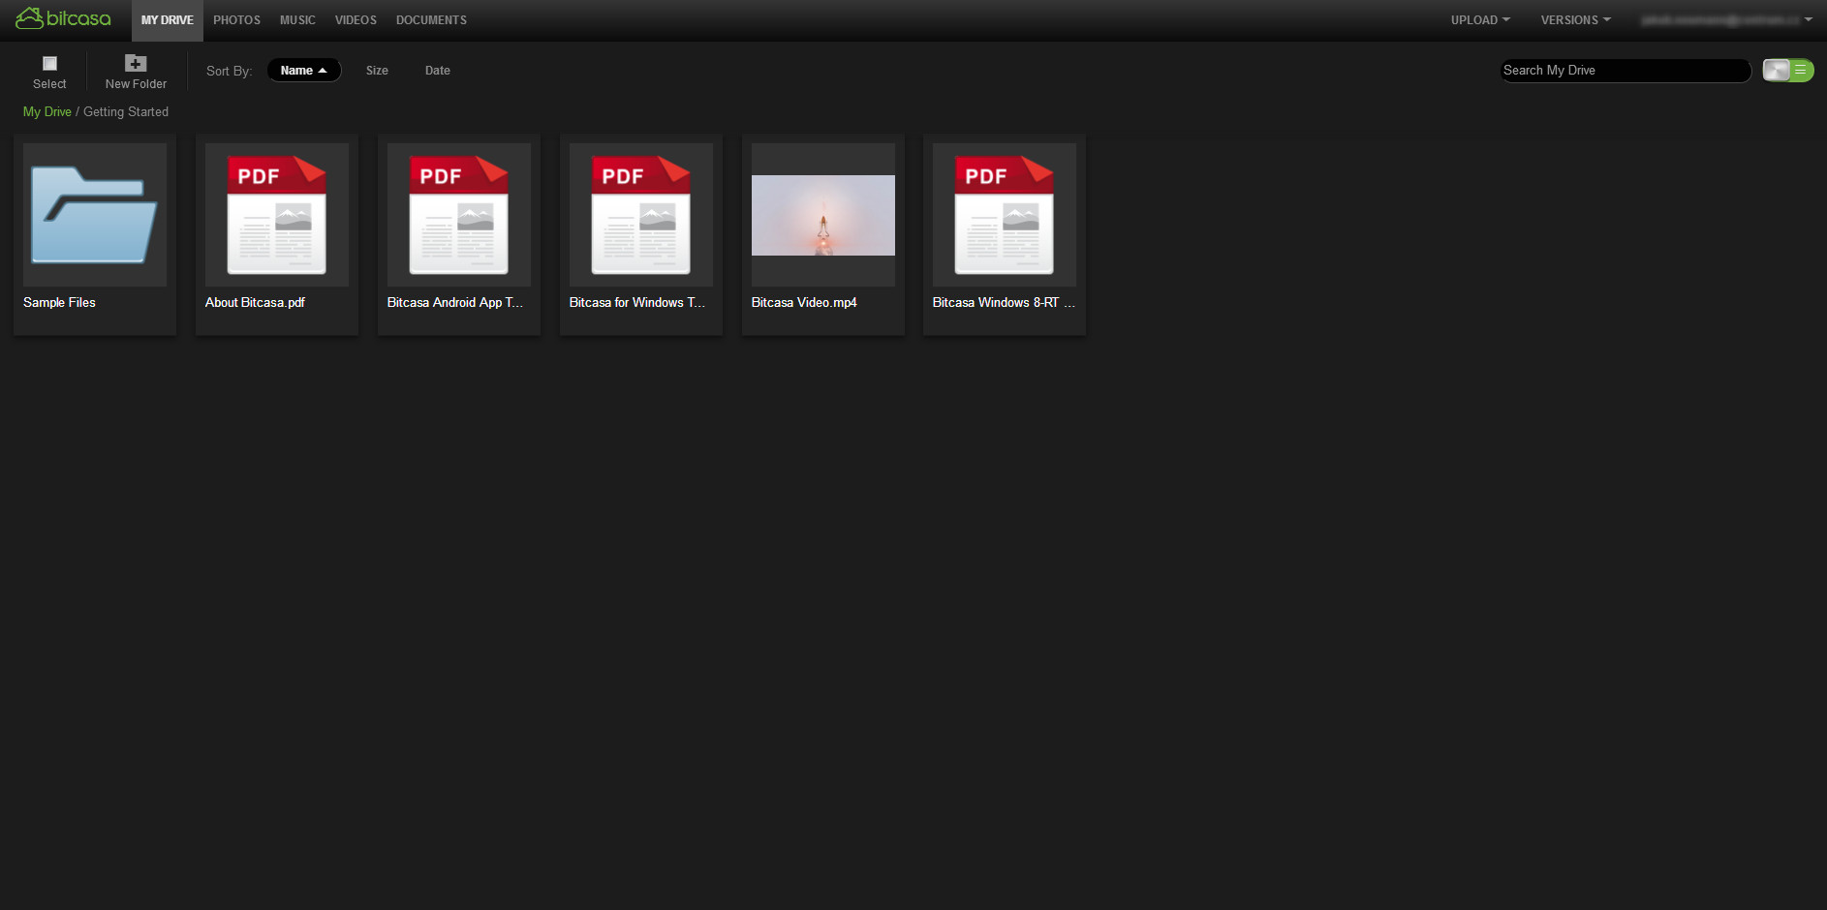Image resolution: width=1827 pixels, height=910 pixels.
Task: Go back to My Drive breadcrumb
Action: point(47,112)
